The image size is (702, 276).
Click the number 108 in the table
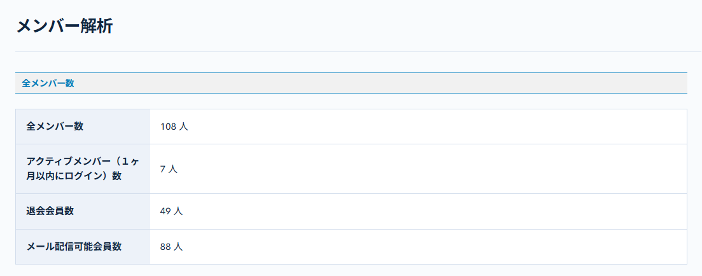click(167, 127)
